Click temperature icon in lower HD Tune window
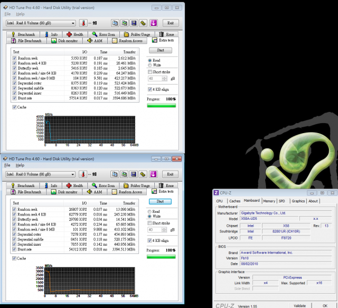This screenshot has width=338, height=308. coord(83,174)
